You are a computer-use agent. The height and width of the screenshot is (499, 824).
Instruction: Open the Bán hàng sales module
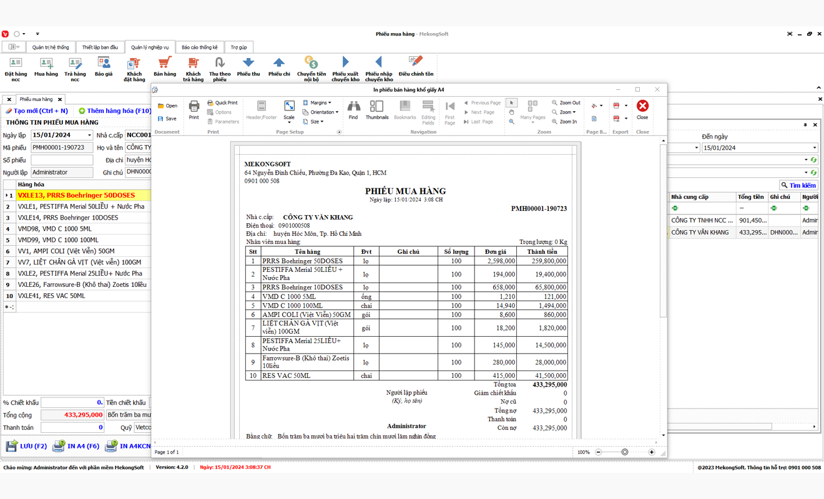(165, 67)
